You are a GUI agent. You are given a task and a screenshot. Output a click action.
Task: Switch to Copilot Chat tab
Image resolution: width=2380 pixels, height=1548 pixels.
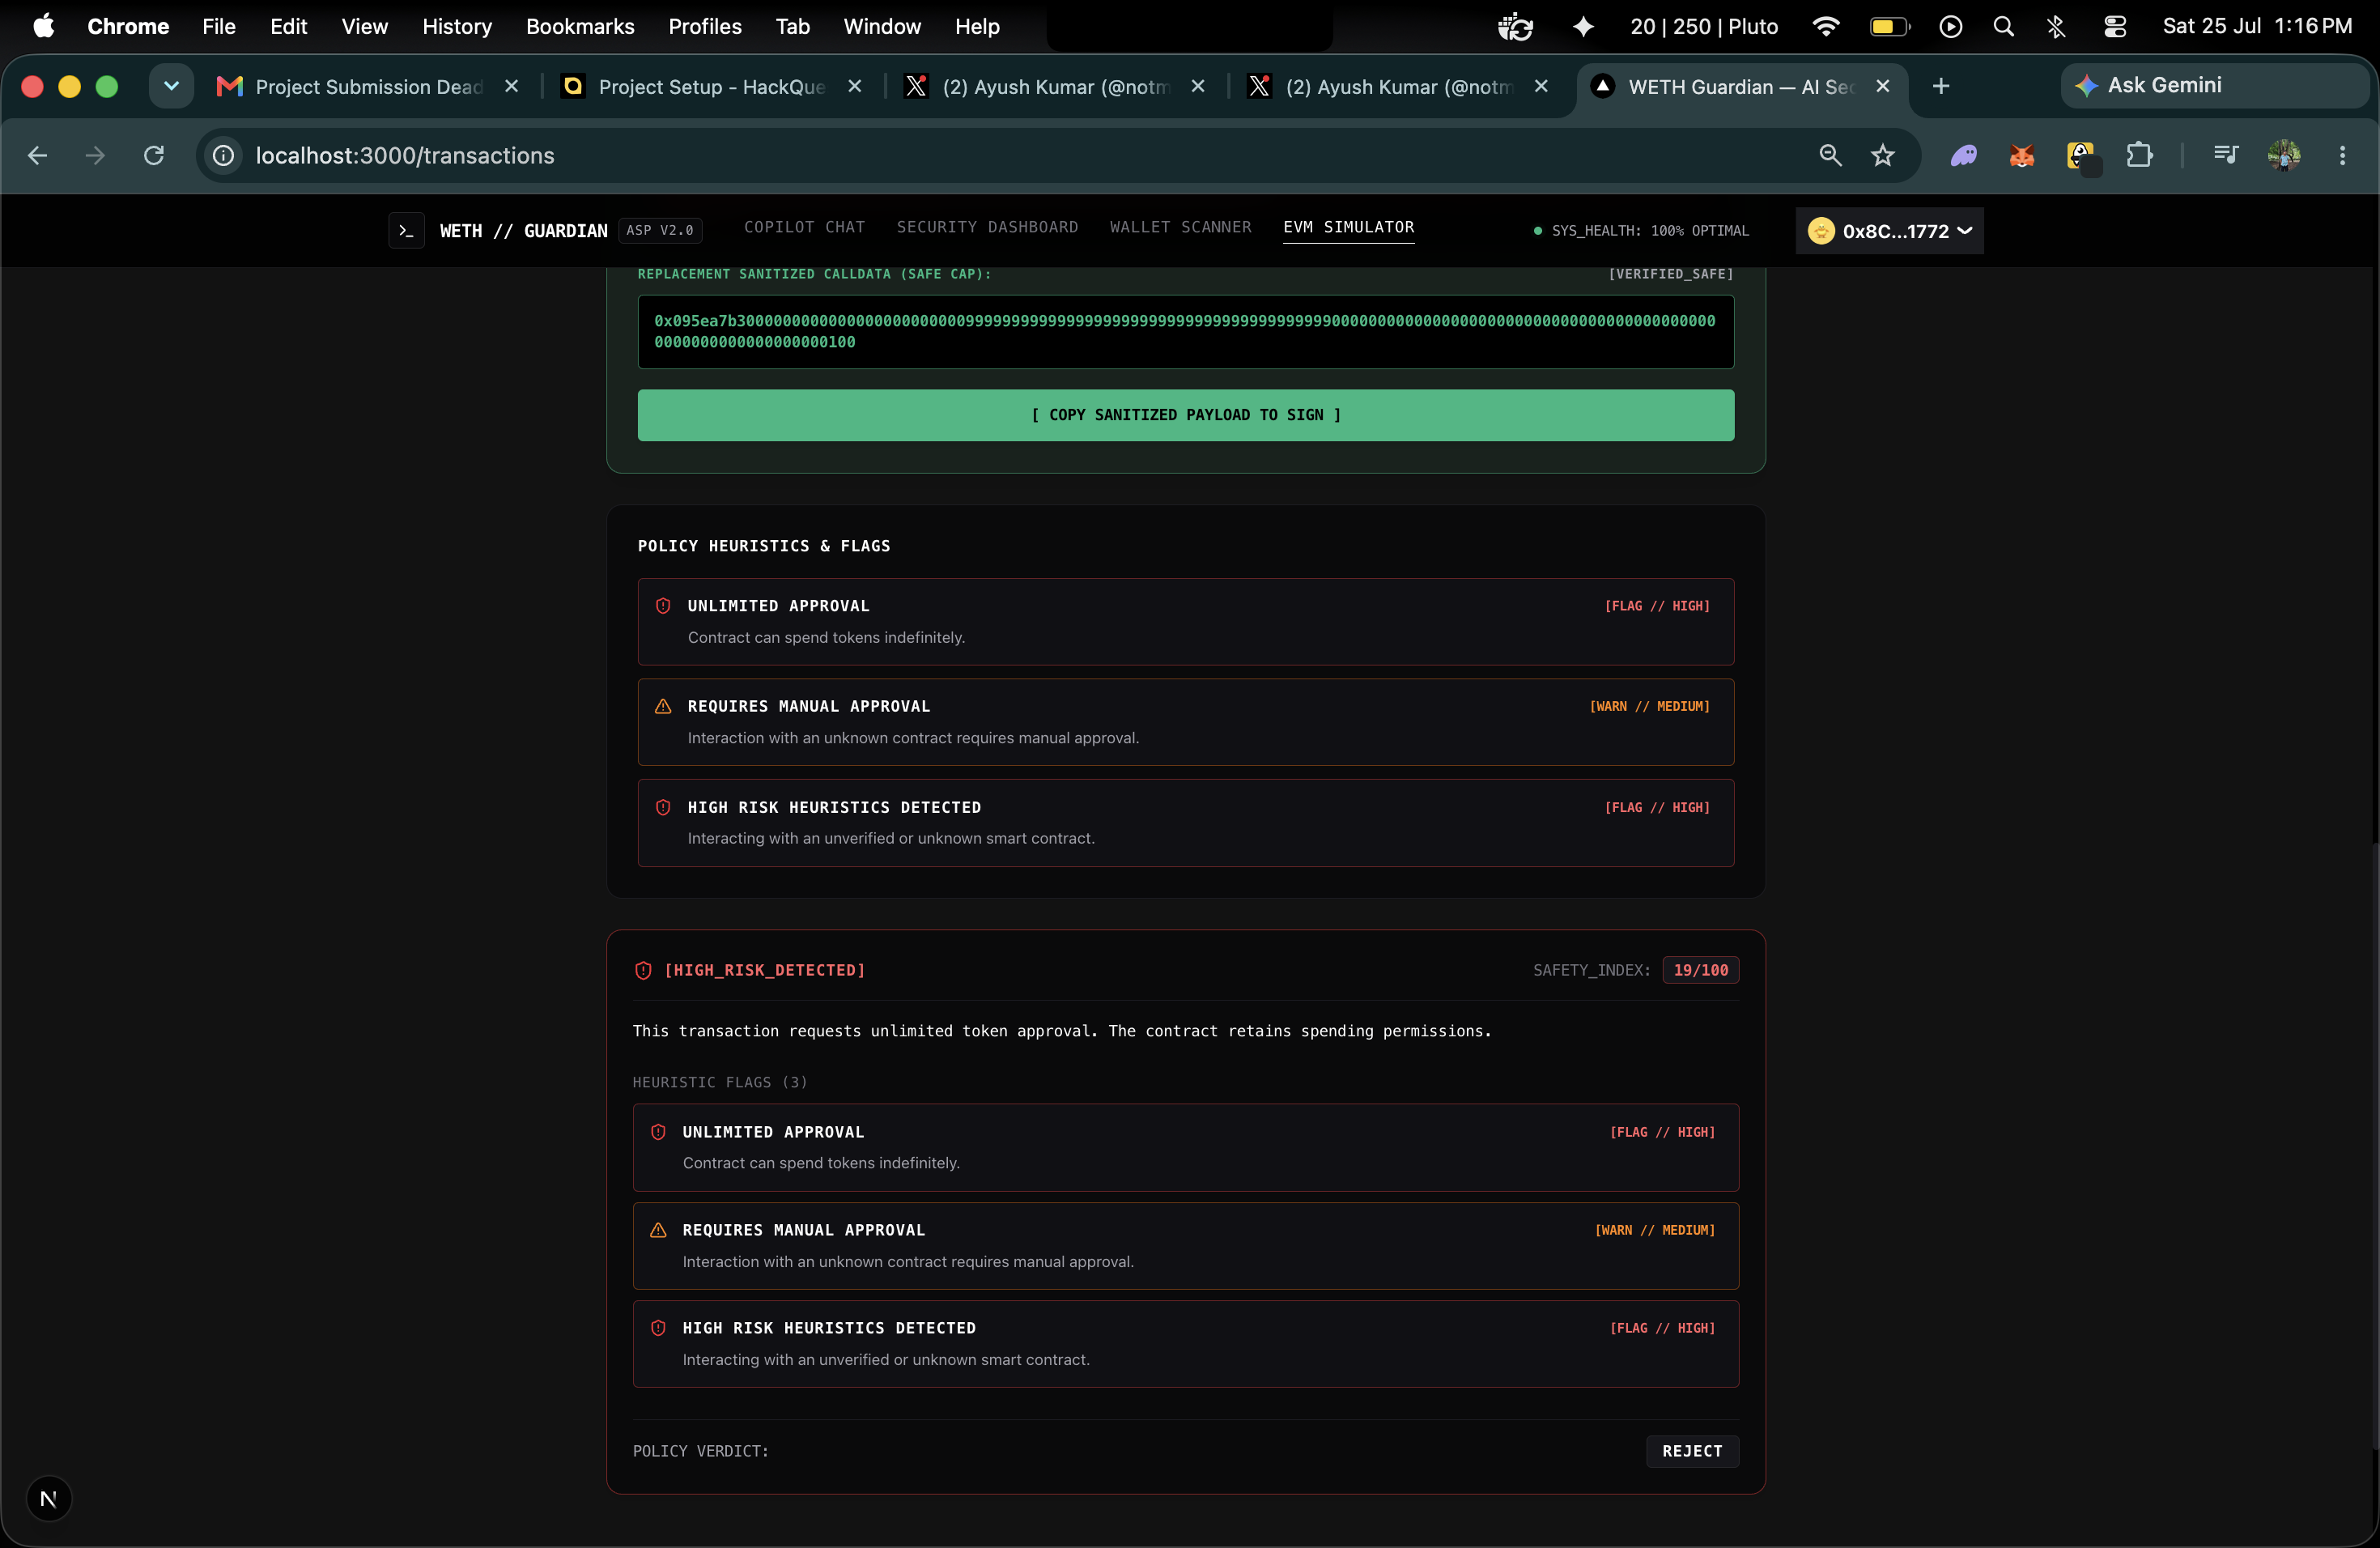pyautogui.click(x=804, y=227)
